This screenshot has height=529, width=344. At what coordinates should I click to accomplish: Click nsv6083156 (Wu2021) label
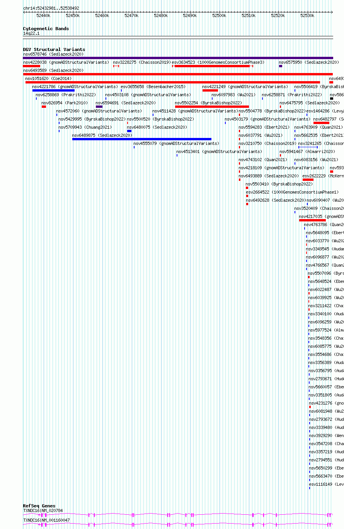pos(316,160)
